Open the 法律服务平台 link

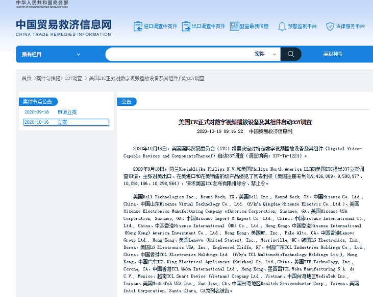350,26
